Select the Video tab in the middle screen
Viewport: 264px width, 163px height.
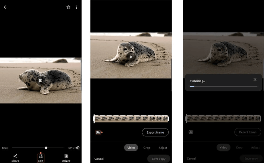pos(131,148)
